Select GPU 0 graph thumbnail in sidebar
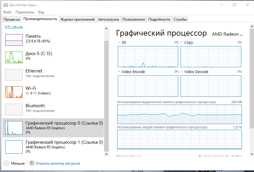The height and width of the screenshot is (172, 254). click(14, 127)
